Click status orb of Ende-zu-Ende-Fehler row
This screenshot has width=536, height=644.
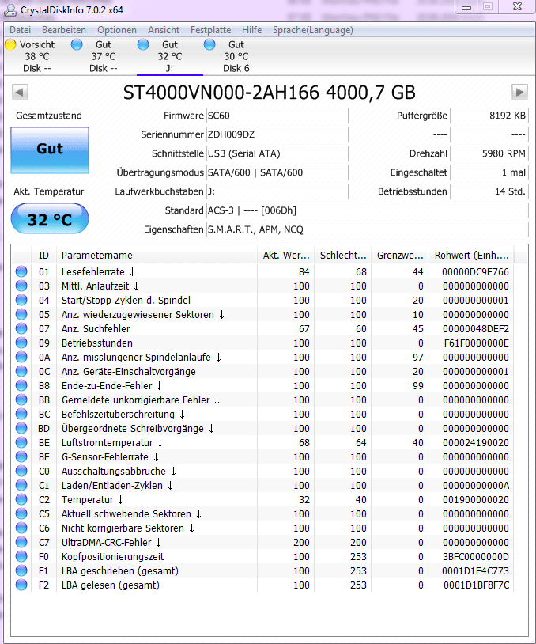(x=21, y=385)
